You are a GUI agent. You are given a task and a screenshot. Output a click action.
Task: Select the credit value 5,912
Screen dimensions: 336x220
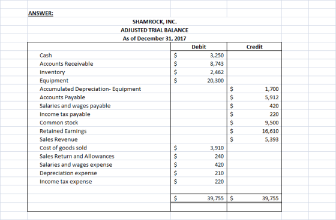(272, 97)
